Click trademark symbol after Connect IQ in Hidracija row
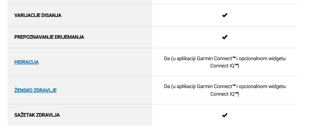Screen dimensions: 314x133 (236, 65)
